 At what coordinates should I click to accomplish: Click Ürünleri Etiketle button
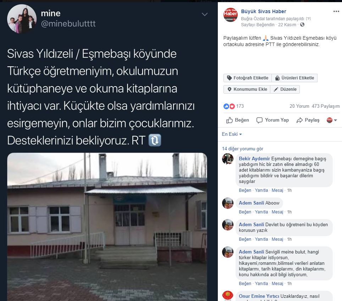click(x=294, y=78)
